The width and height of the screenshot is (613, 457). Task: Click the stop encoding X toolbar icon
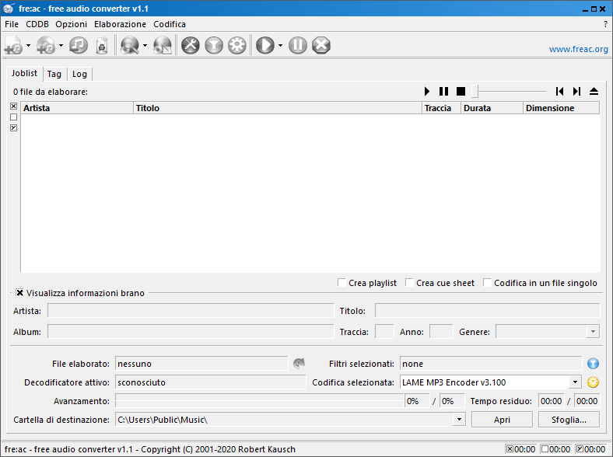click(x=321, y=46)
